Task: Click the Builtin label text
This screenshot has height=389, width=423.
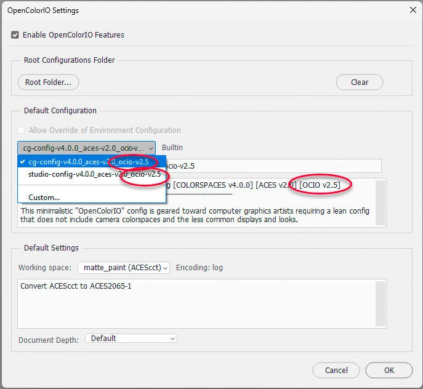Action: 172,148
